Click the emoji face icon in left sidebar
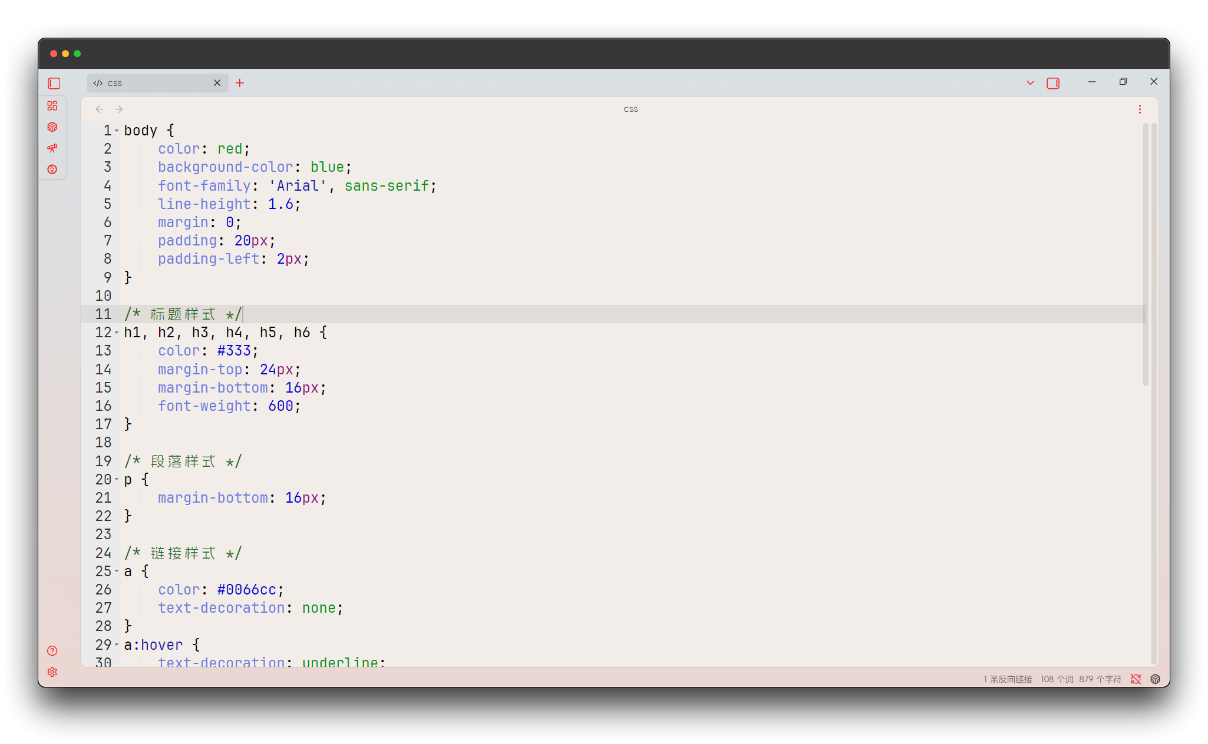The image size is (1208, 744). tap(52, 169)
